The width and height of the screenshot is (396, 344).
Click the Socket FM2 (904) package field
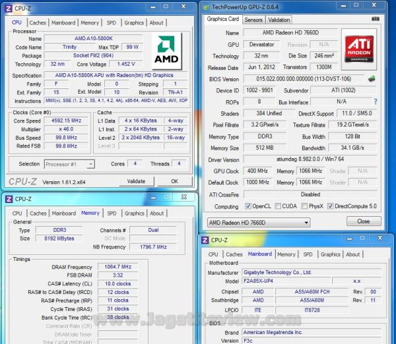94,55
